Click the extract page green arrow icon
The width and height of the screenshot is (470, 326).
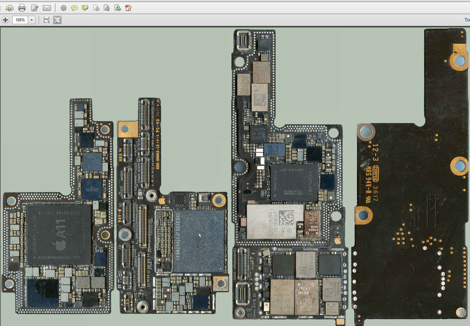(118, 8)
